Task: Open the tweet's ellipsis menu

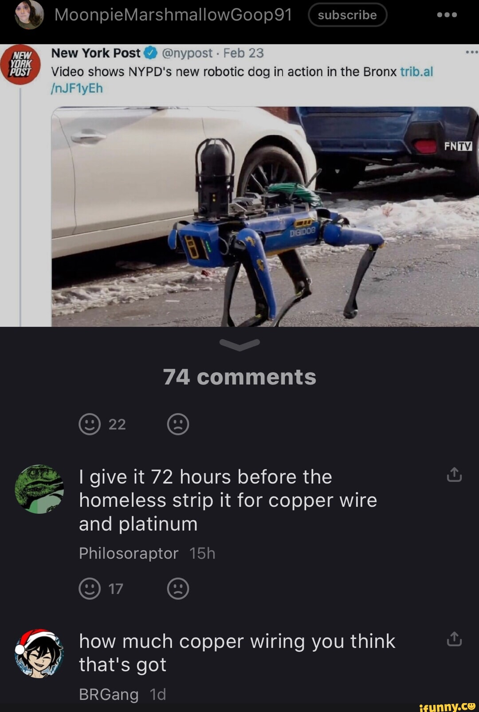Action: pos(472,53)
